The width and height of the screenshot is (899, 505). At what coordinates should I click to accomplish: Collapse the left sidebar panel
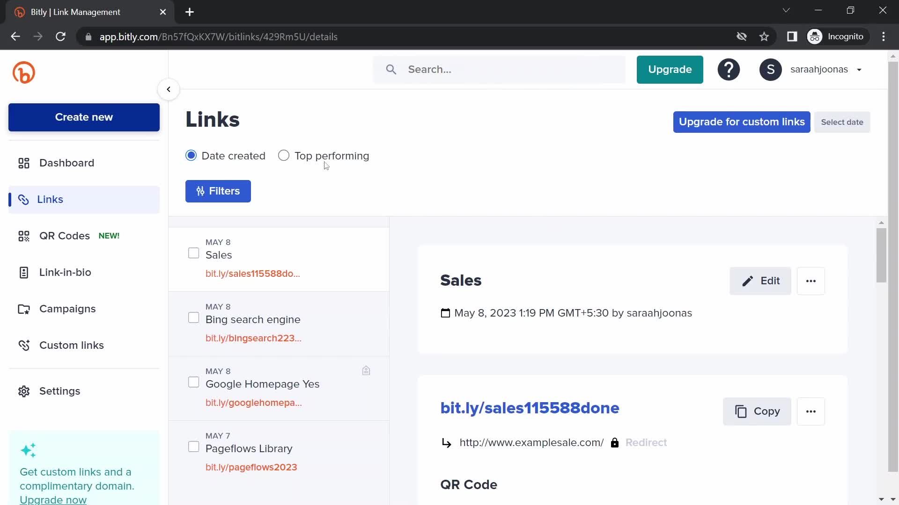[168, 89]
